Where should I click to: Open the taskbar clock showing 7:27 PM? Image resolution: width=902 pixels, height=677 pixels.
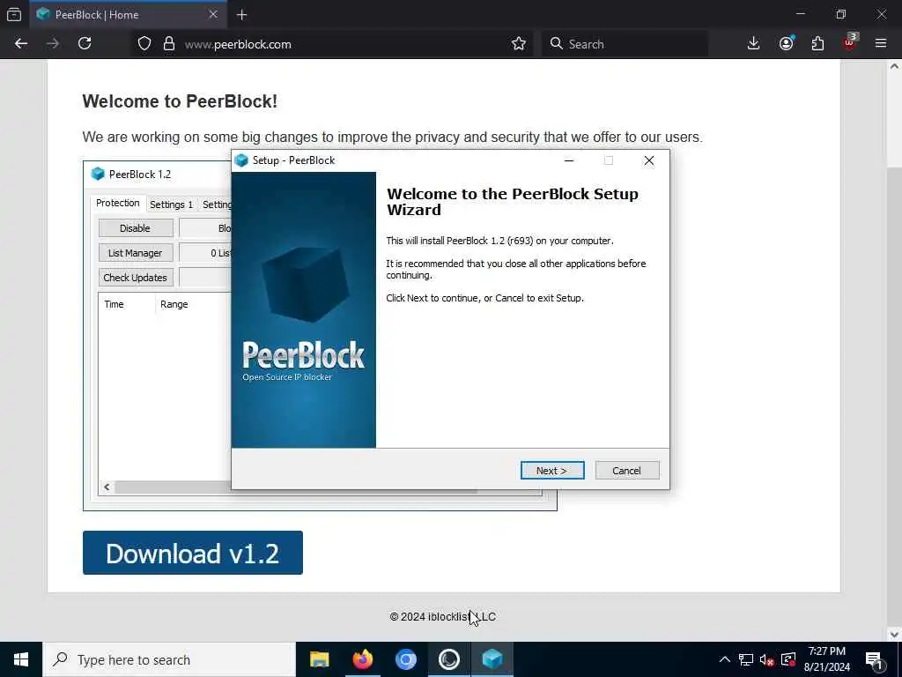(x=827, y=659)
